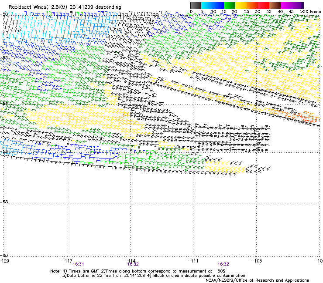Viewport: 323px width, 283px height.
Task: Click the cyan-to-blue 5-15 knots legend band
Action: click(x=213, y=5)
